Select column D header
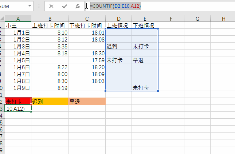The height and width of the screenshot is (154, 235). 118,19
